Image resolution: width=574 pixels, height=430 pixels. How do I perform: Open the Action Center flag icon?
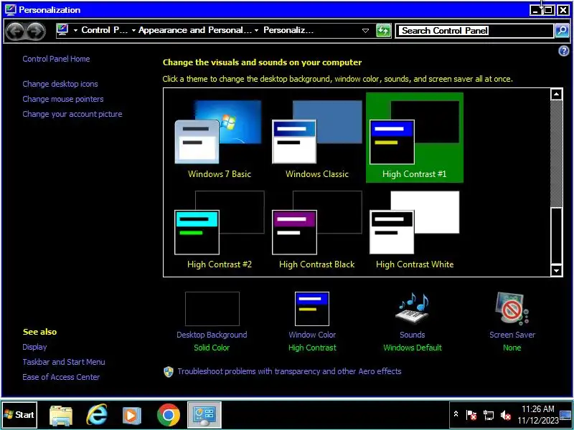click(471, 415)
